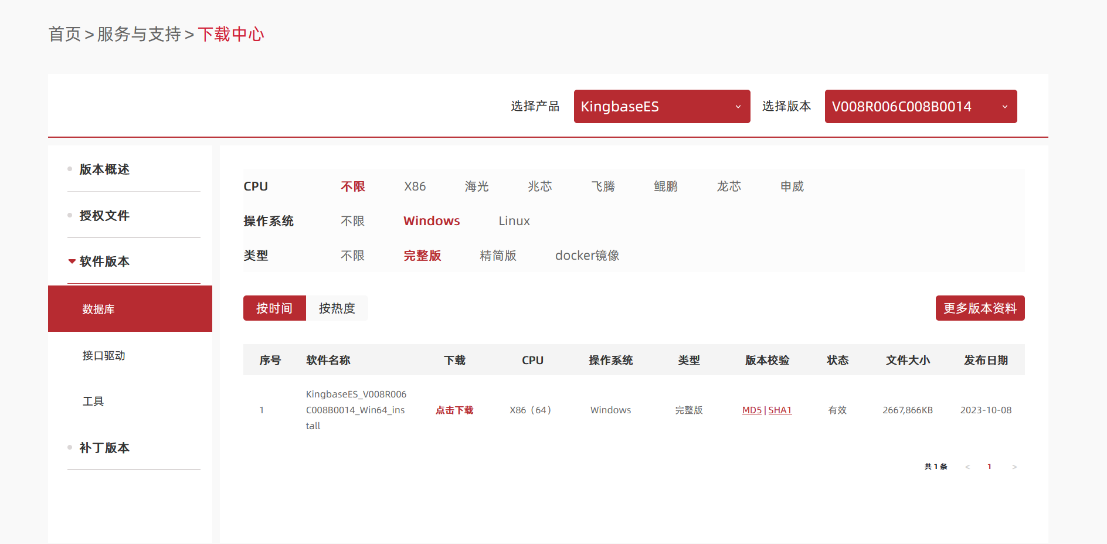Click the 2667,866KB file size cell
This screenshot has width=1107, height=544.
pyautogui.click(x=908, y=410)
